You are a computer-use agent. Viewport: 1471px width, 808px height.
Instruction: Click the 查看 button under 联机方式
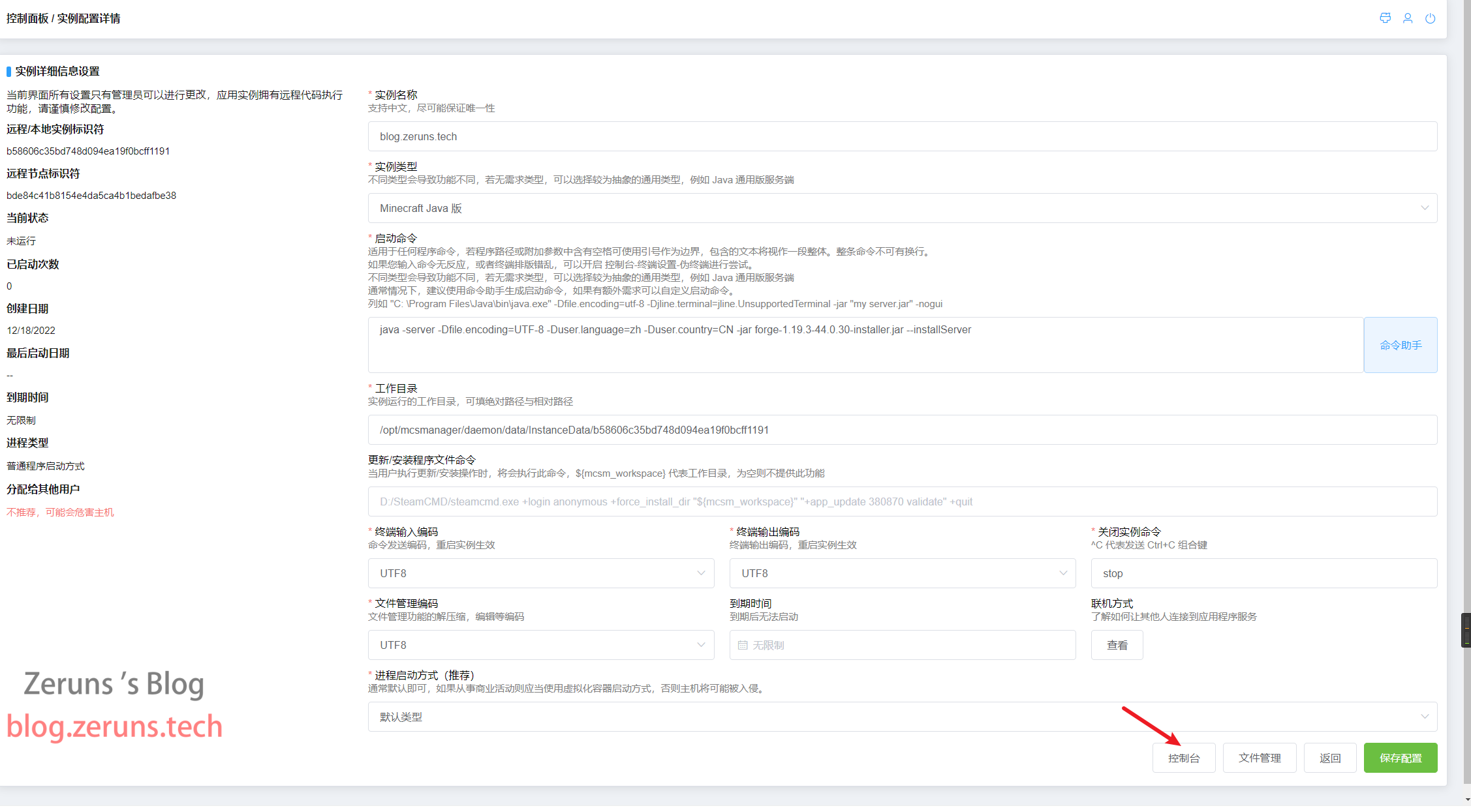(1117, 645)
